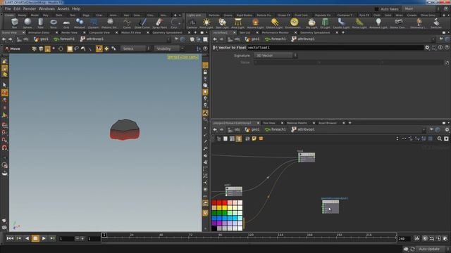Select the Curve shelf tool
The height and width of the screenshot is (253, 451).
point(127,23)
